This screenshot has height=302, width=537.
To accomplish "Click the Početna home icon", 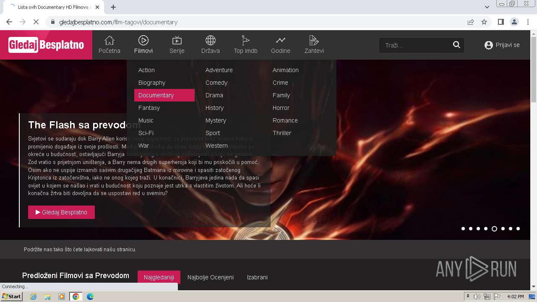I will [109, 40].
